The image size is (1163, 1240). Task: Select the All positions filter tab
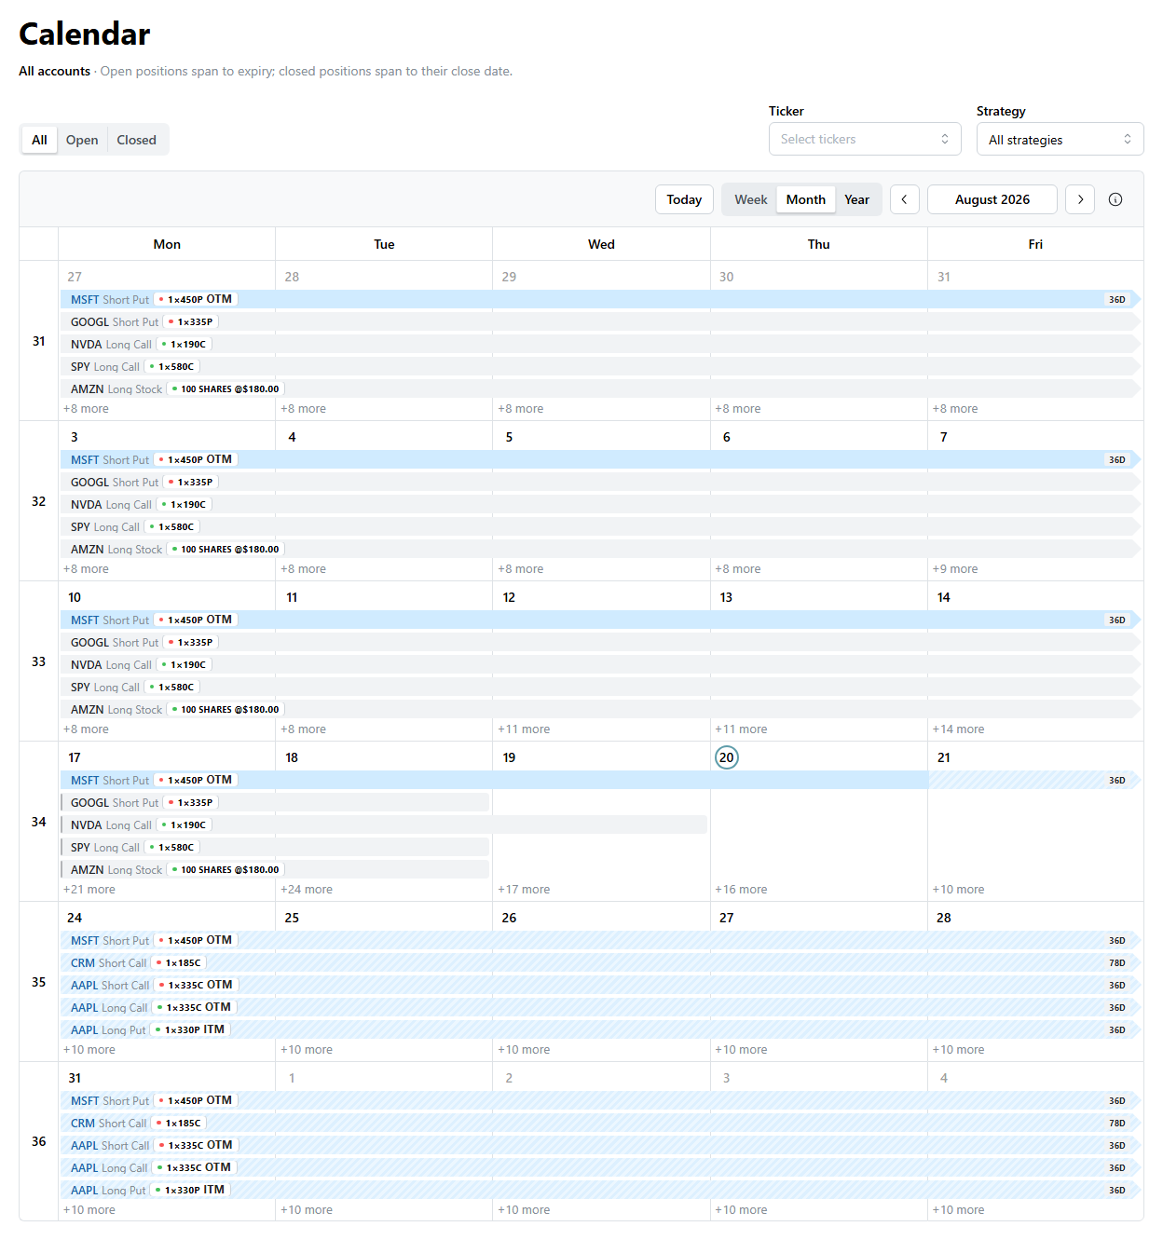[39, 140]
